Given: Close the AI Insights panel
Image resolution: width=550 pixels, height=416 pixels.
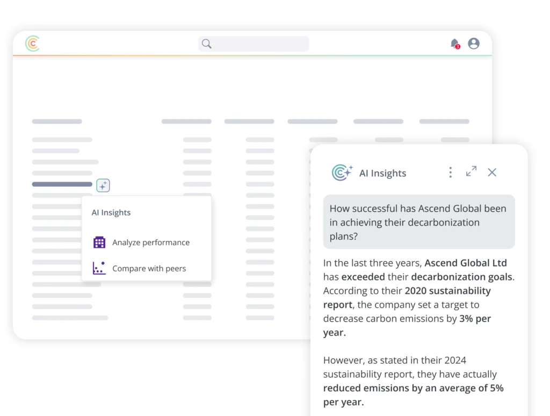Looking at the screenshot, I should point(492,172).
